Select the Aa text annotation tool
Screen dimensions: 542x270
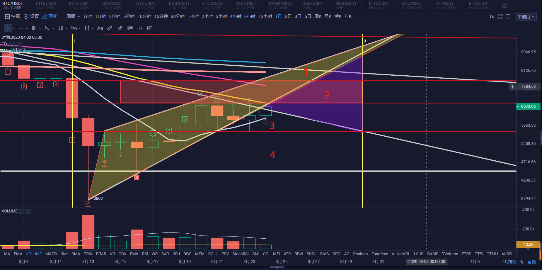[100, 28]
